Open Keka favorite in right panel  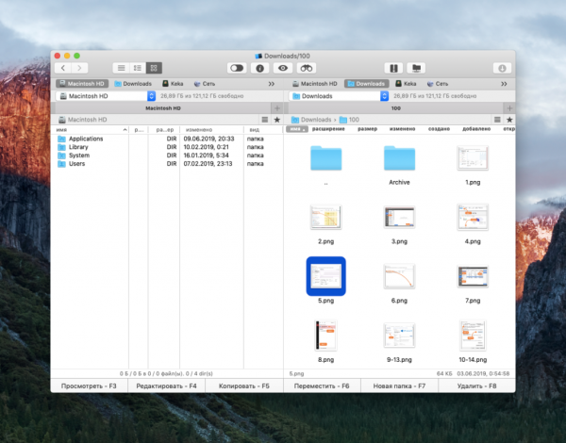(x=406, y=84)
